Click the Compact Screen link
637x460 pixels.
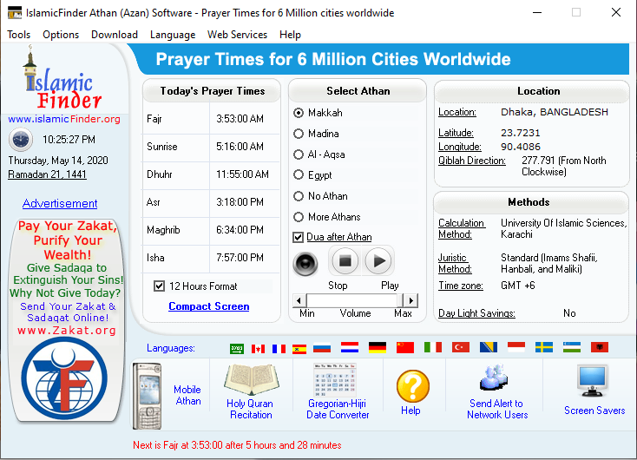click(x=209, y=306)
